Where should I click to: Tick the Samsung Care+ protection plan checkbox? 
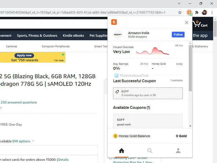pos(110,158)
